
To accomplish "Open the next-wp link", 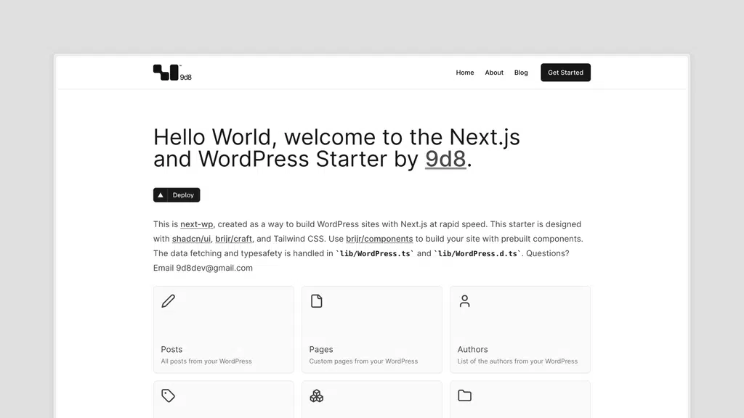I will (x=196, y=224).
